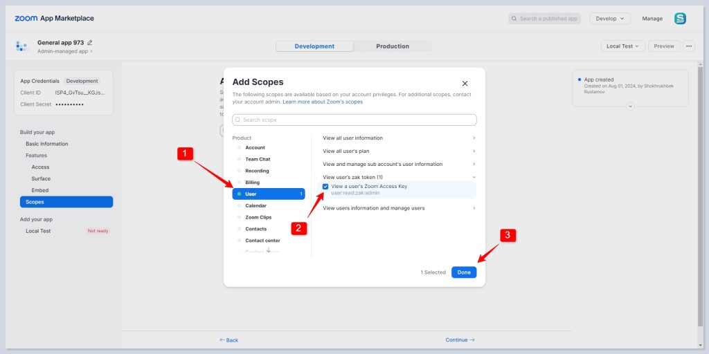Image resolution: width=709 pixels, height=354 pixels.
Task: Expand the App created activity chevron
Action: coord(629,106)
